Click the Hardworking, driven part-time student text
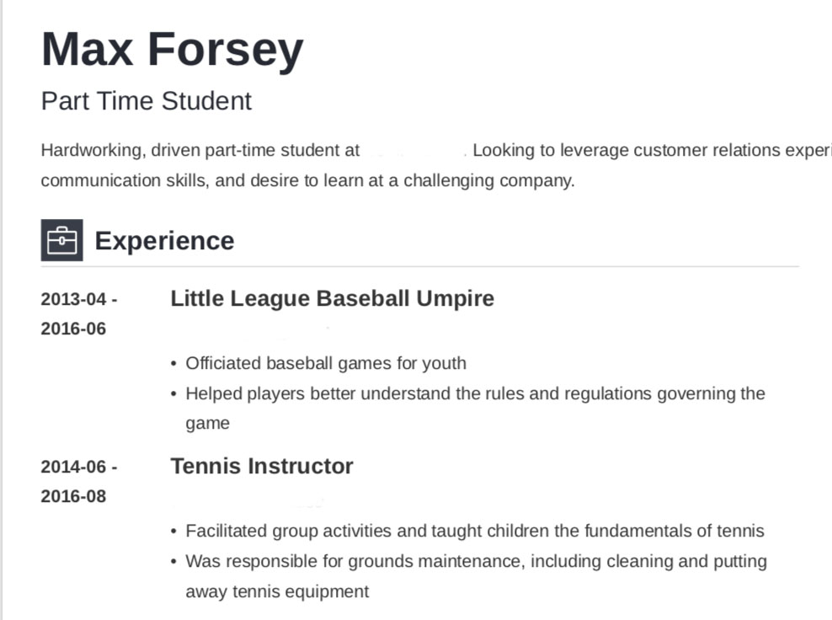Screen dimensions: 832x620 coord(200,151)
